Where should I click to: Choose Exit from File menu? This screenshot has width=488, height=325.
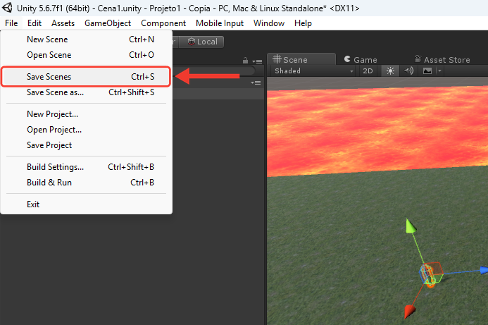86,204
